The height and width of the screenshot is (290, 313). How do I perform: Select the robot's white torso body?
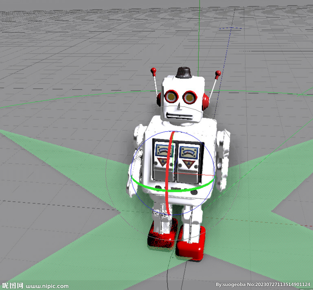tap(199, 132)
